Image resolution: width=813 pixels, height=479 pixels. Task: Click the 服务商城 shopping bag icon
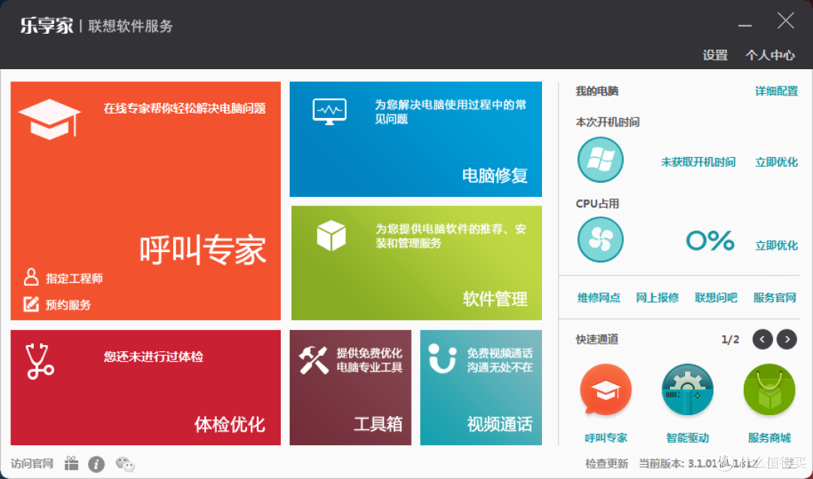[769, 390]
